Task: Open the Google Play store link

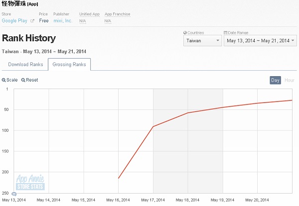Action: [x=15, y=21]
